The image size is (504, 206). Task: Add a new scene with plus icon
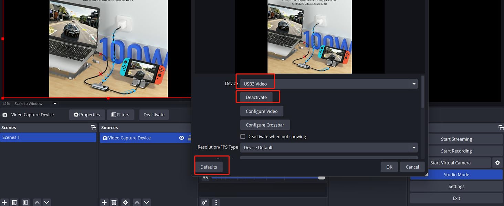click(x=4, y=202)
